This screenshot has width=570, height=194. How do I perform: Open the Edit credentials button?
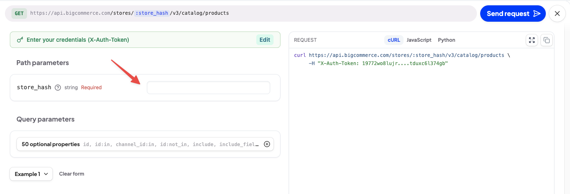[x=265, y=40]
